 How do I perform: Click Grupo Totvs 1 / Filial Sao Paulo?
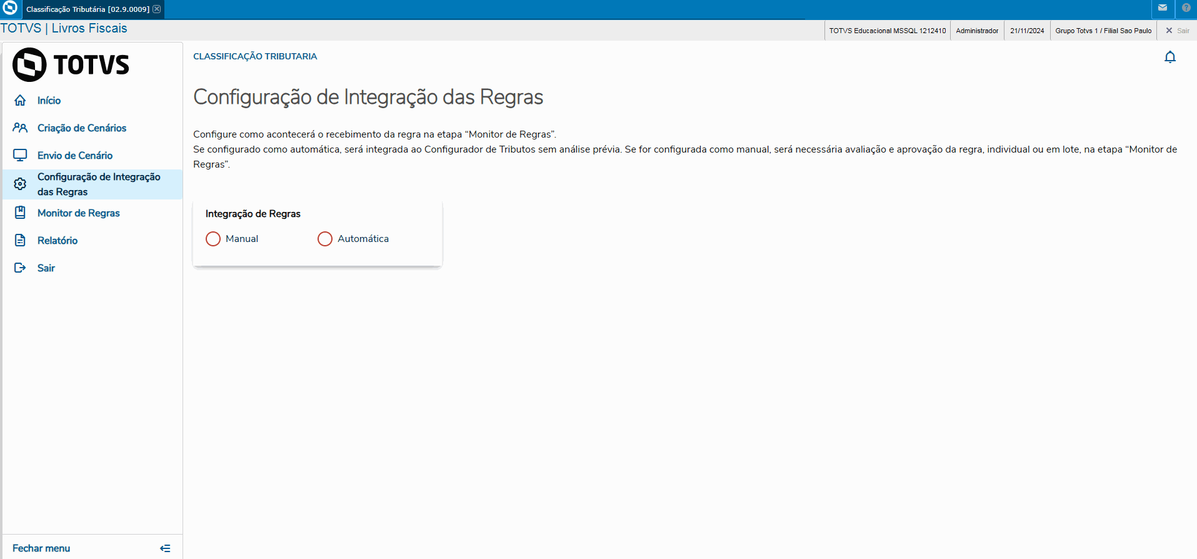[1103, 30]
